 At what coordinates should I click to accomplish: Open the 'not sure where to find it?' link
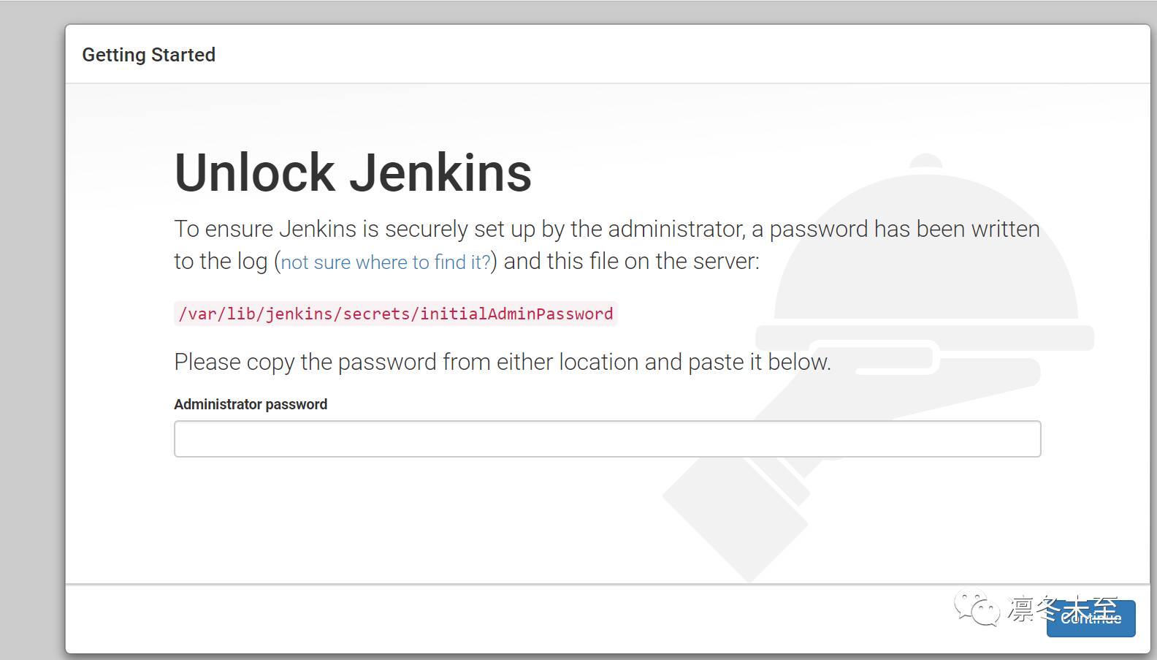coord(386,262)
